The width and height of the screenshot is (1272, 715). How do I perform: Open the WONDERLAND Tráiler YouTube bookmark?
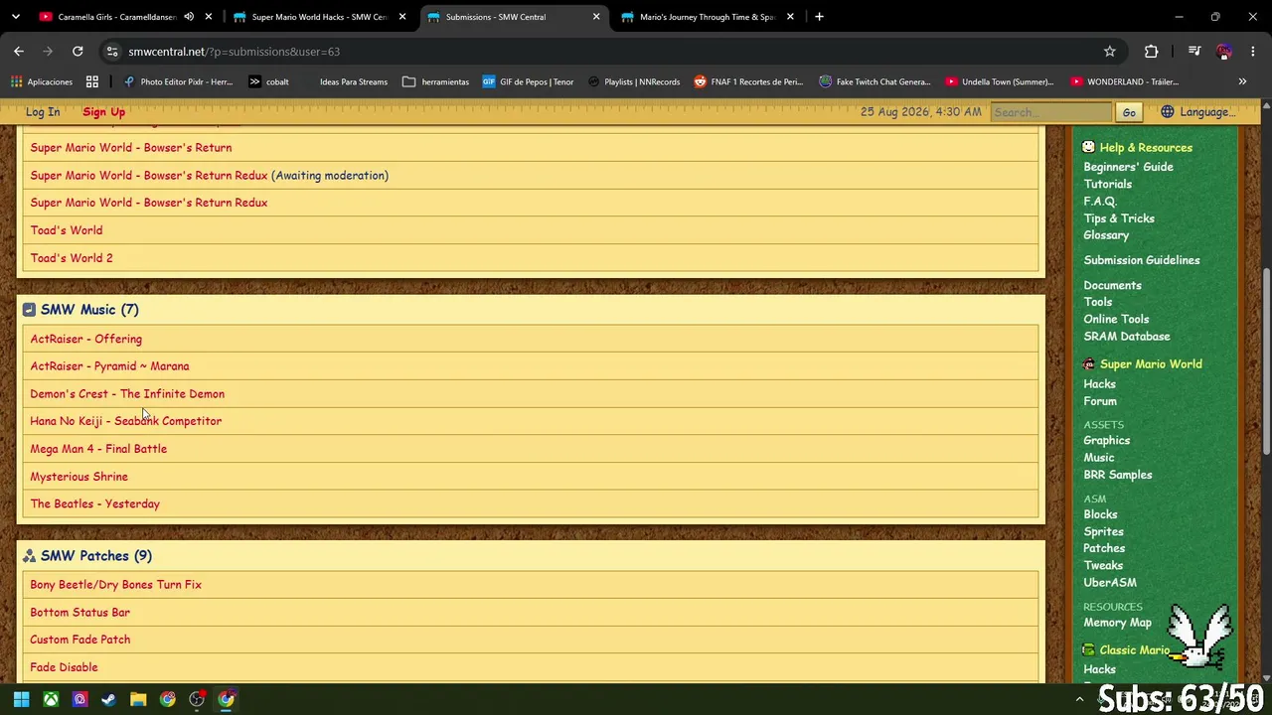point(1125,81)
